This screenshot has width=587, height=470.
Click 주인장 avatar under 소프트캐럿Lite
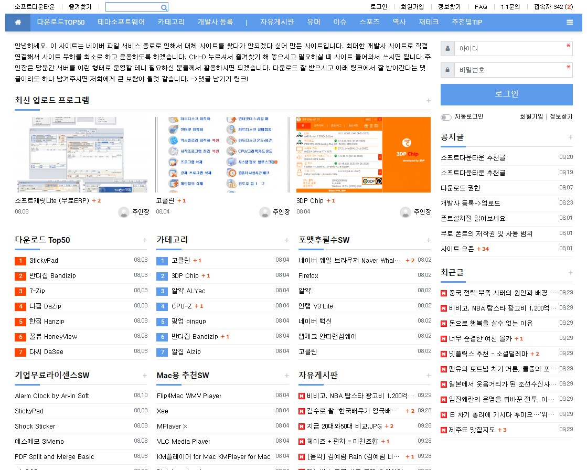pos(124,212)
